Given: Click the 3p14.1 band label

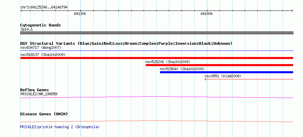Looking at the screenshot, I should [26, 30].
